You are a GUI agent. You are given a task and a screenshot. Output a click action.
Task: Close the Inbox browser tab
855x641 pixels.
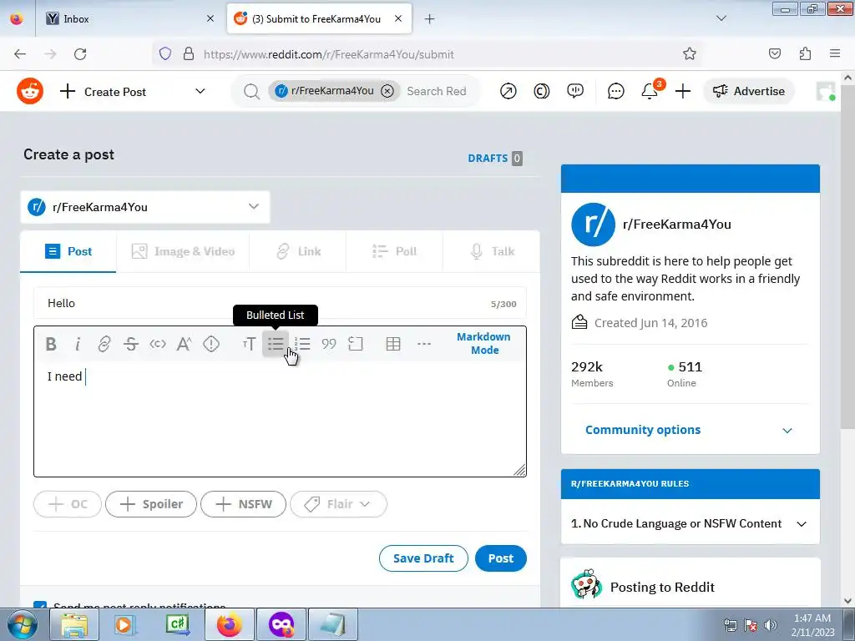[x=210, y=18]
